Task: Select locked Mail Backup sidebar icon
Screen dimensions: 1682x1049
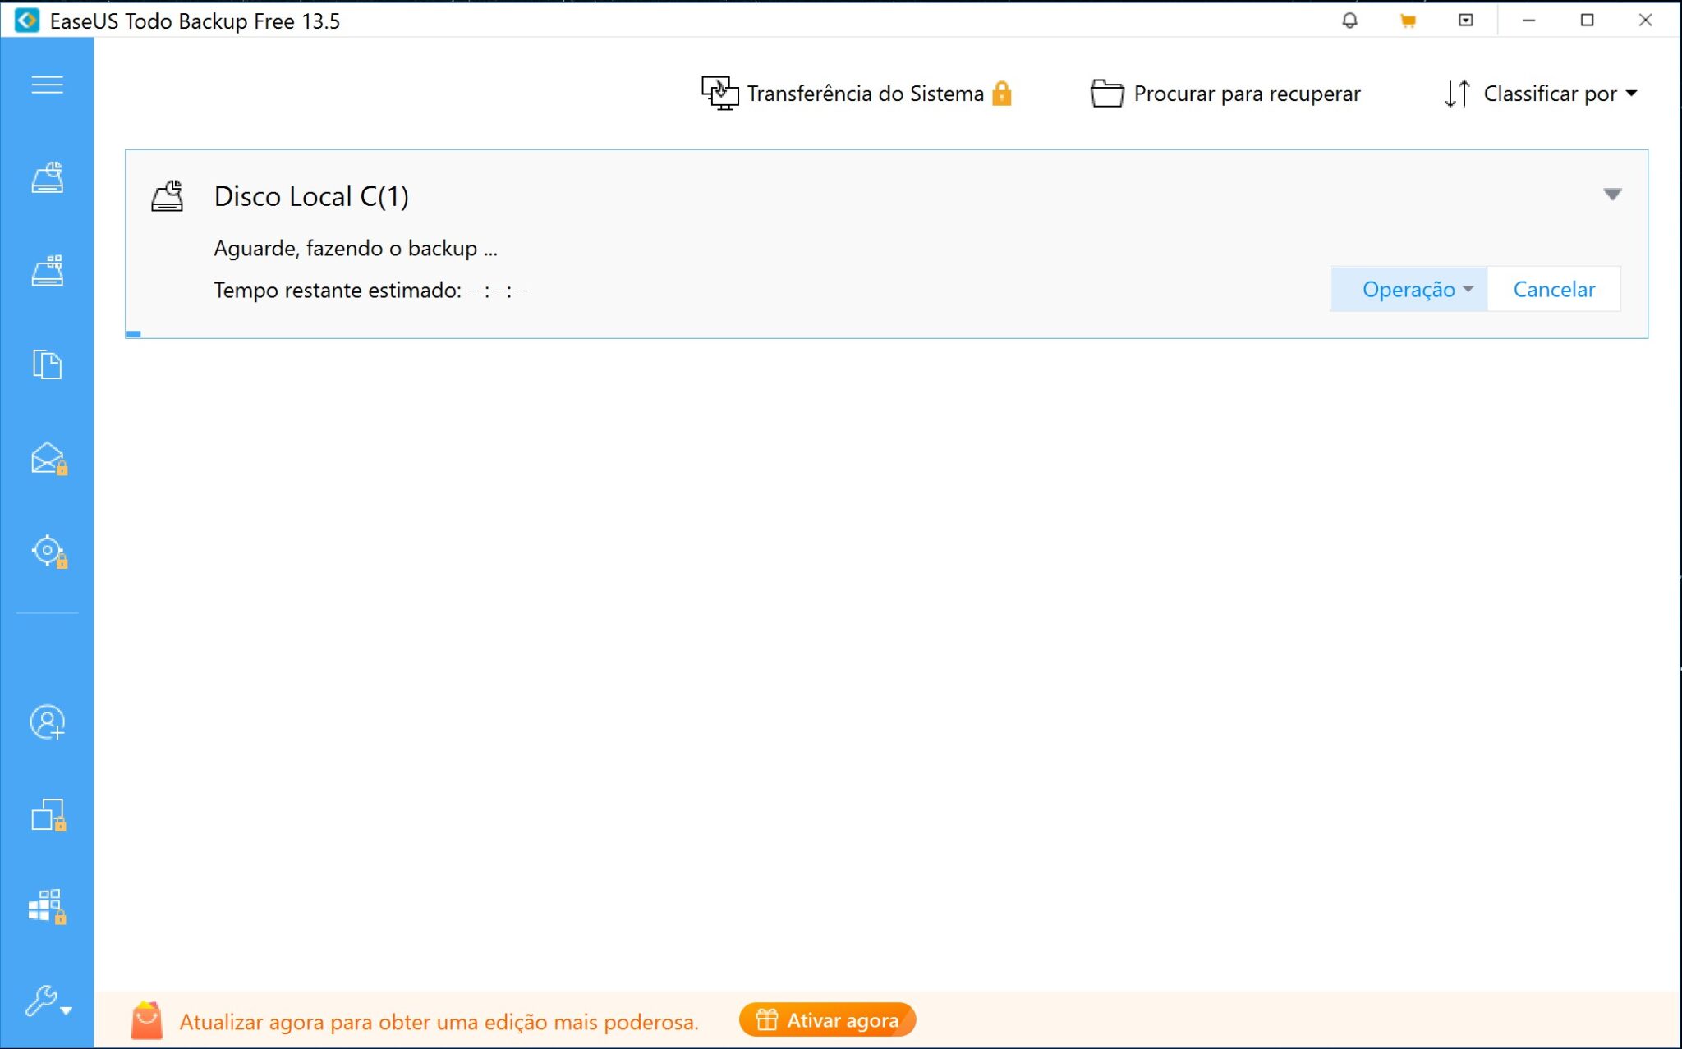Action: point(48,458)
